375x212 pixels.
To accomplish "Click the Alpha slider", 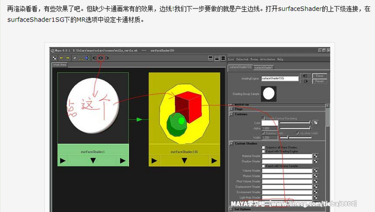I will pos(295,128).
